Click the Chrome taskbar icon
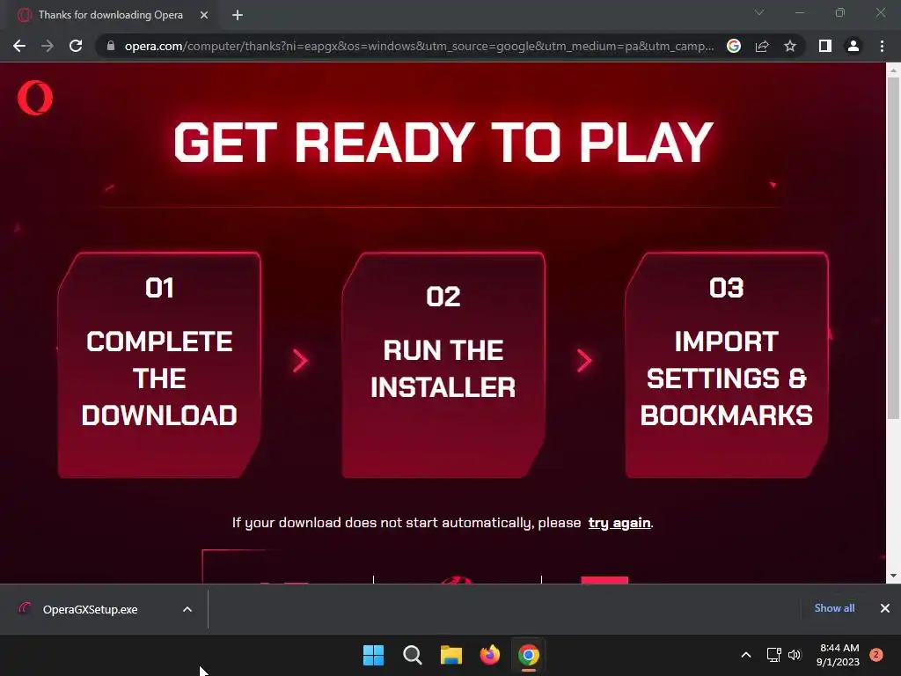This screenshot has height=676, width=901. pyautogui.click(x=529, y=655)
